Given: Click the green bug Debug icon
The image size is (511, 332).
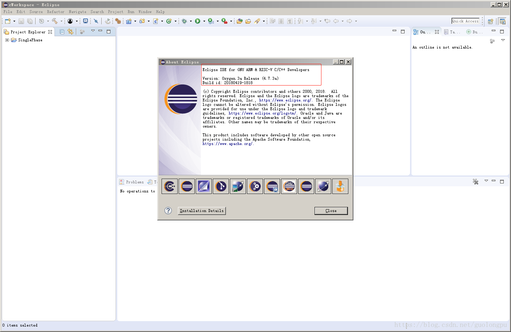Looking at the screenshot, I should [x=184, y=21].
